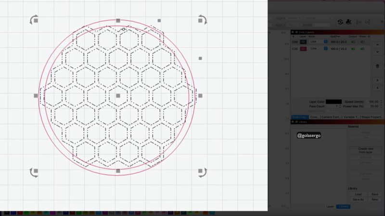Image resolution: width=385 pixels, height=216 pixels.
Task: Click the top-left rotation handle of the selection
Action: (x=34, y=20)
